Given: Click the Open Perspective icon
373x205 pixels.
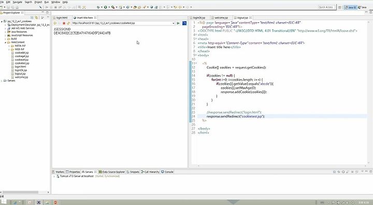Looking at the screenshot, I should pos(340,7).
